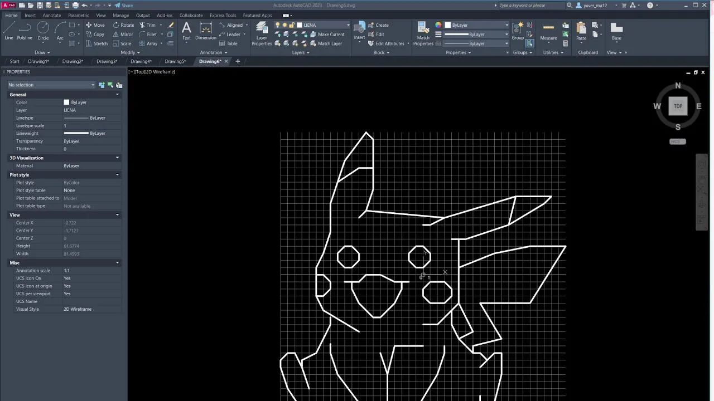Screen dimensions: 714x401
Task: Activate the Move command
Action: pos(95,25)
